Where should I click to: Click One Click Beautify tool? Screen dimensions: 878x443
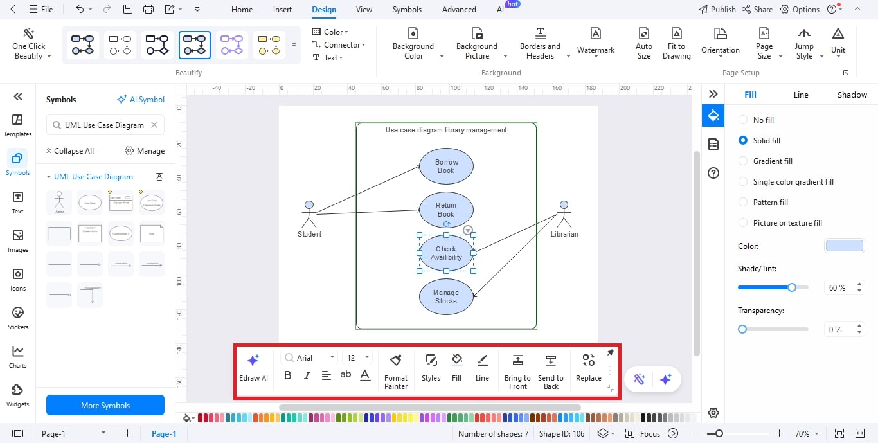29,44
